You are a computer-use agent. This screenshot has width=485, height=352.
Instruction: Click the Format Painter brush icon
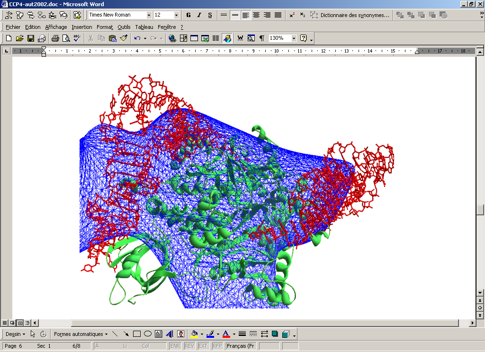coord(124,38)
